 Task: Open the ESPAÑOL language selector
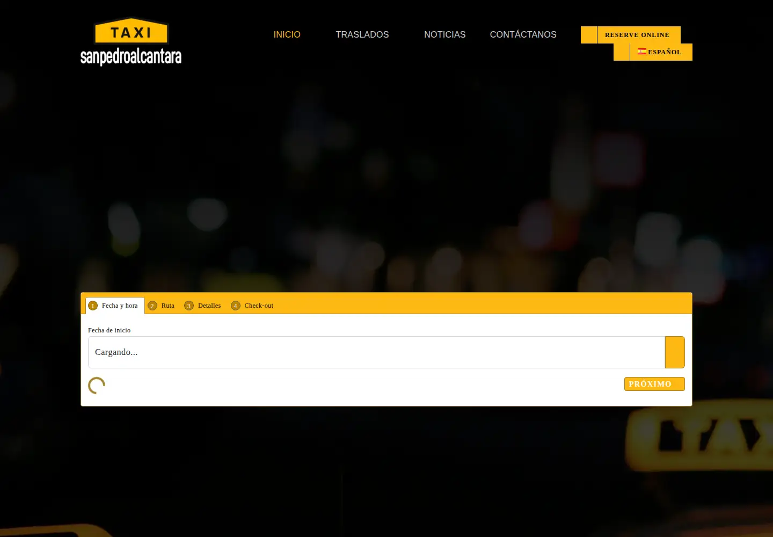[653, 52]
